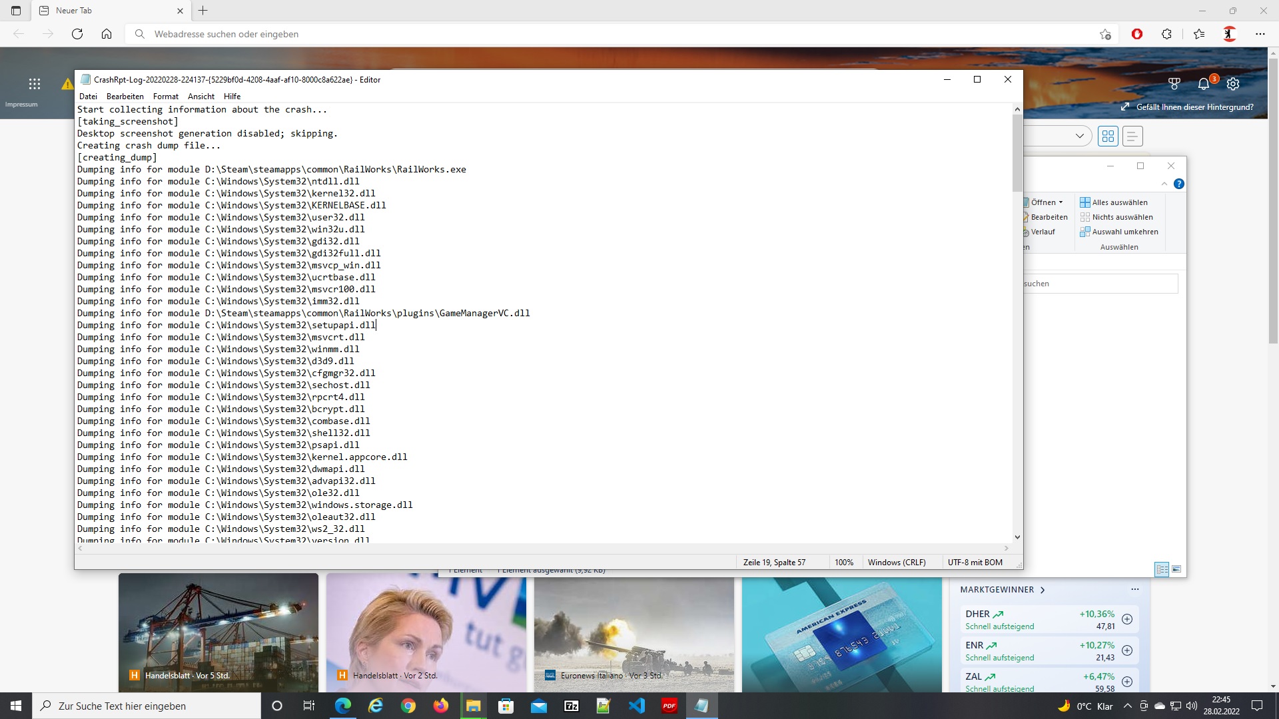Click Alles auswählen in Explorer ribbon
Image resolution: width=1279 pixels, height=719 pixels.
pyautogui.click(x=1119, y=202)
